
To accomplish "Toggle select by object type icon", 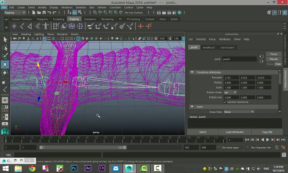I will pyautogui.click(x=74, y=12).
